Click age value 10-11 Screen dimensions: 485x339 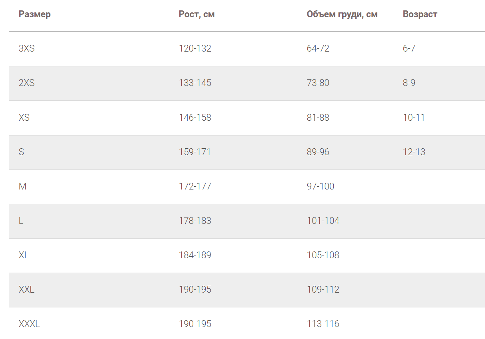click(x=414, y=118)
